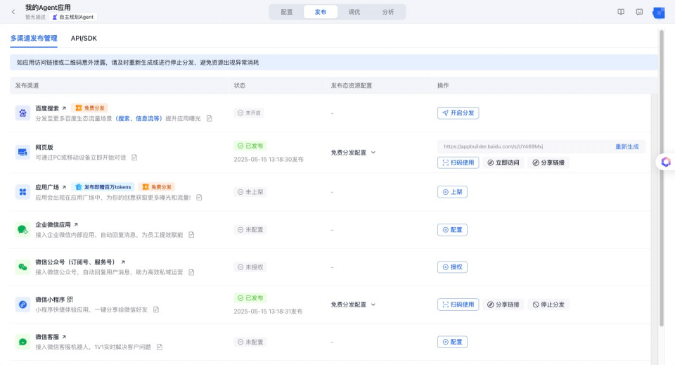Click 配置 for 企业微信应用
675x365 pixels.
tap(452, 230)
